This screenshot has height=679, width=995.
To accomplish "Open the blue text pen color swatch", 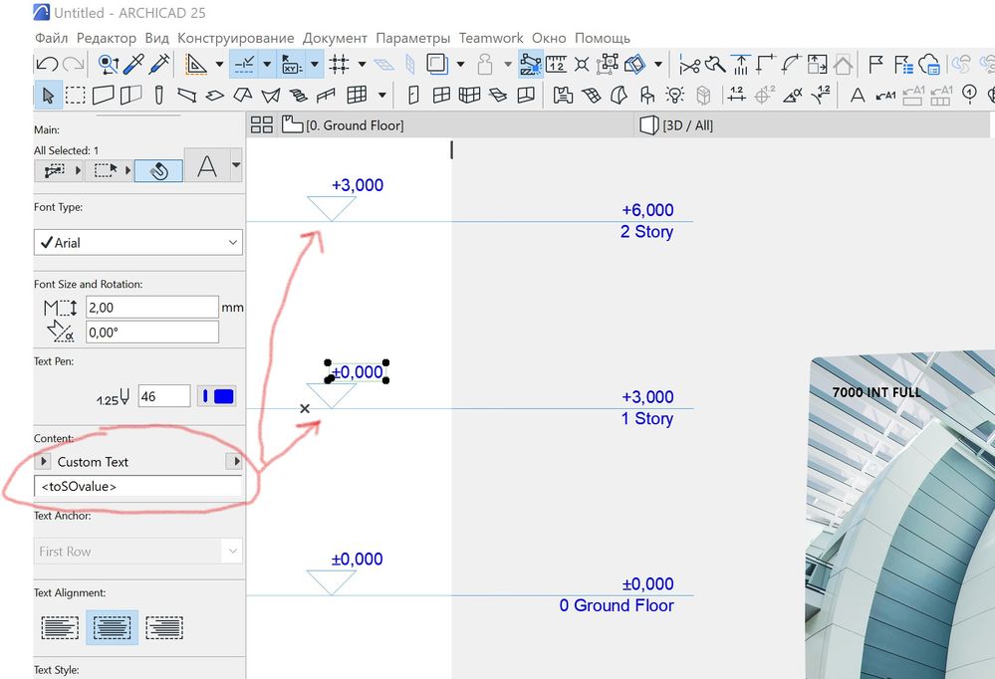I will pyautogui.click(x=217, y=396).
